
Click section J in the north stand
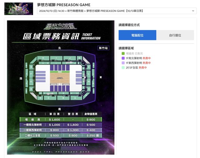click(x=70, y=58)
